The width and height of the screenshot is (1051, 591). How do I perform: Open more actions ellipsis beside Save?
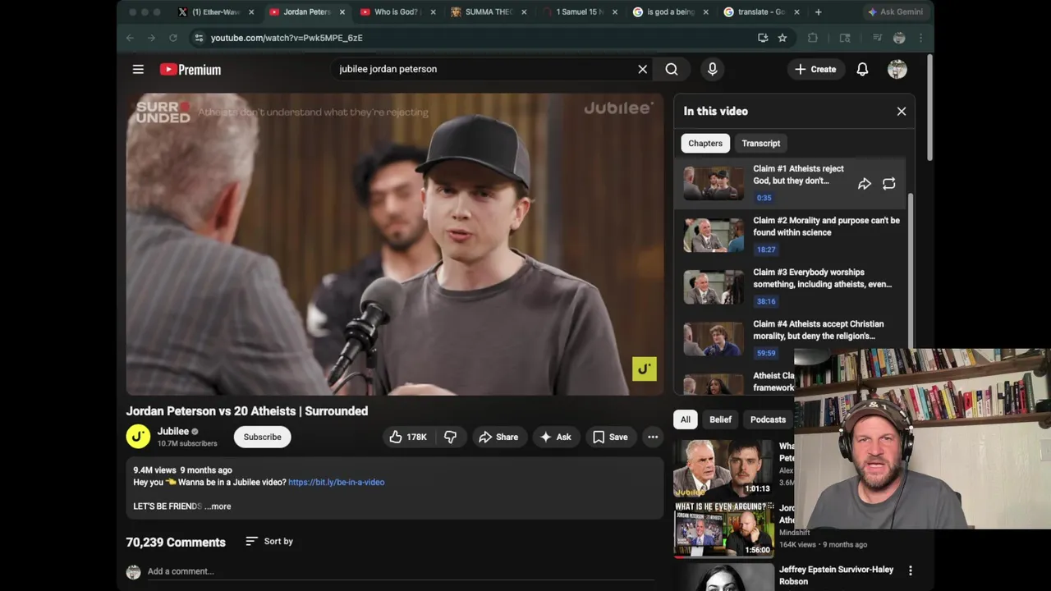[x=653, y=437]
